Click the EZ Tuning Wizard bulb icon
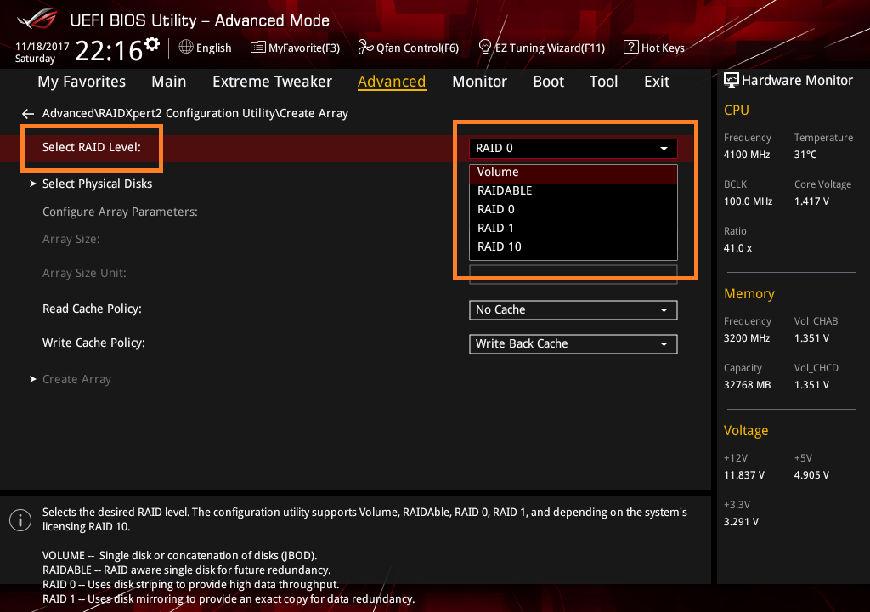This screenshot has width=870, height=612. click(x=485, y=48)
